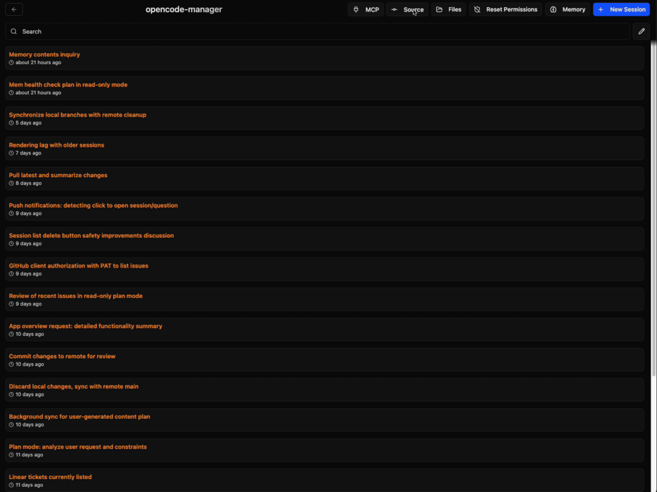Image resolution: width=657 pixels, height=492 pixels.
Task: Open the Files folder icon button
Action: [x=439, y=10]
